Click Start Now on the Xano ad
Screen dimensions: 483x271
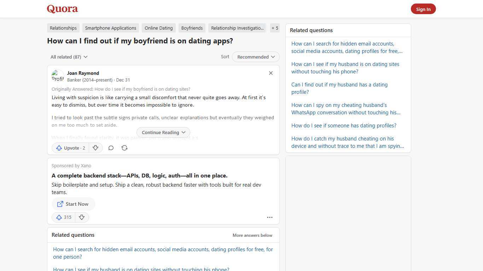pyautogui.click(x=73, y=204)
